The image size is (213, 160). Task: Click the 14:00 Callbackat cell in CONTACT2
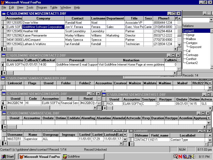click(x=47, y=65)
